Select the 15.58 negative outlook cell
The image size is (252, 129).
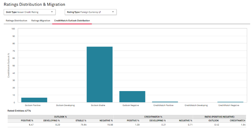pyautogui.click(x=109, y=125)
